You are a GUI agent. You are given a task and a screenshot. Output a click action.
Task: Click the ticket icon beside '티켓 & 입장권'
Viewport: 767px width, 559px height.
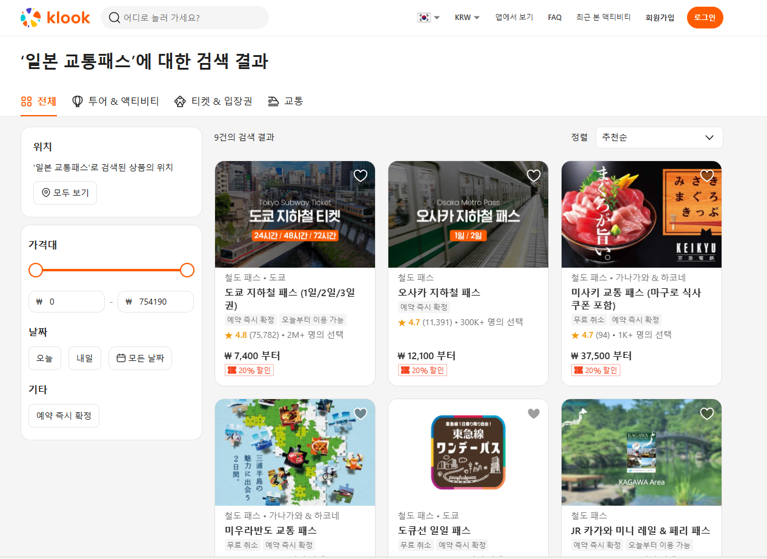coord(180,102)
